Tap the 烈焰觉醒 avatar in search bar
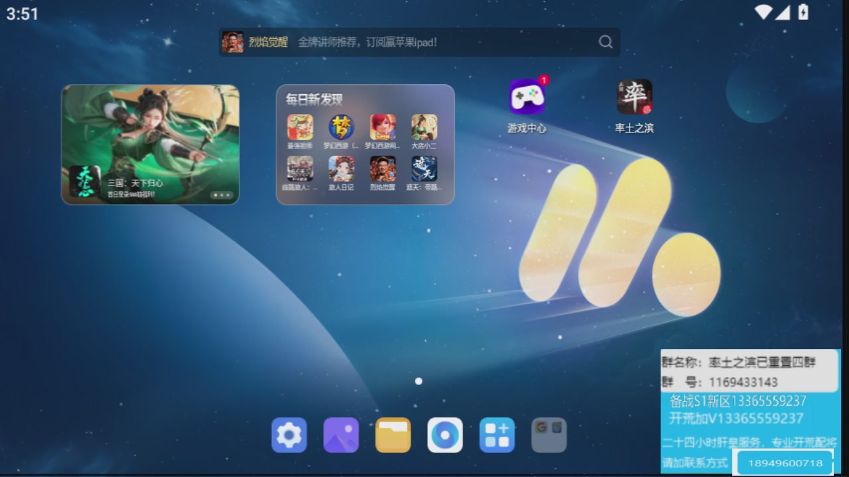 click(x=233, y=42)
